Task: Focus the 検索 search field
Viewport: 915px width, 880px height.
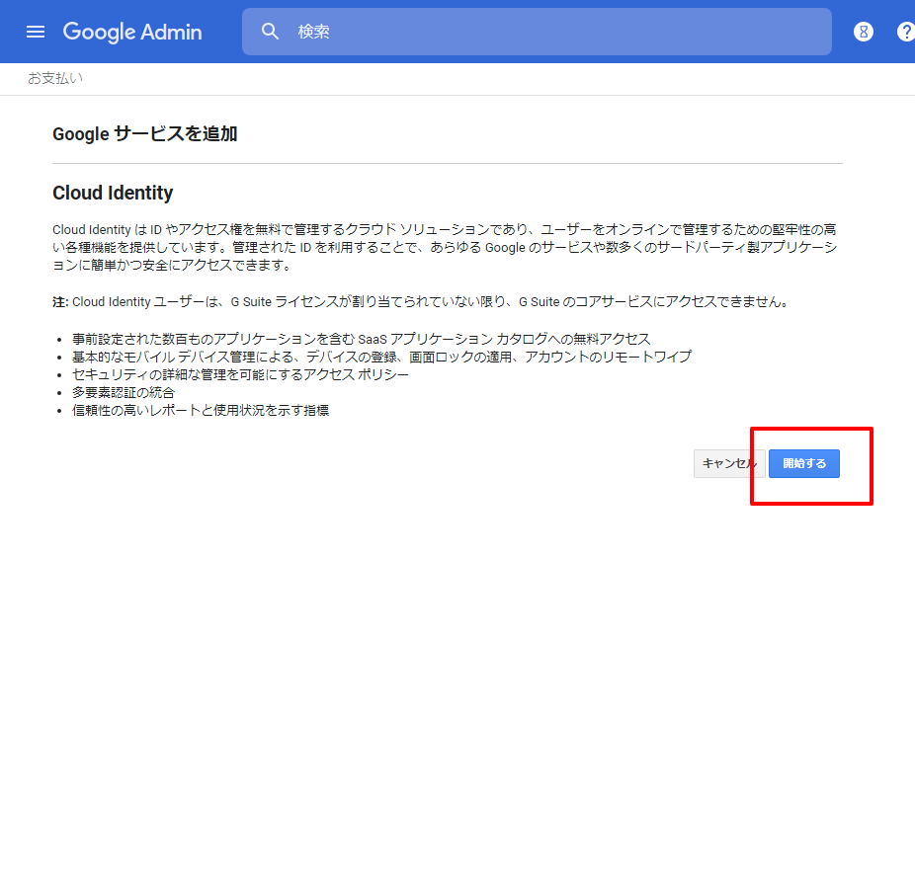Action: click(x=537, y=32)
